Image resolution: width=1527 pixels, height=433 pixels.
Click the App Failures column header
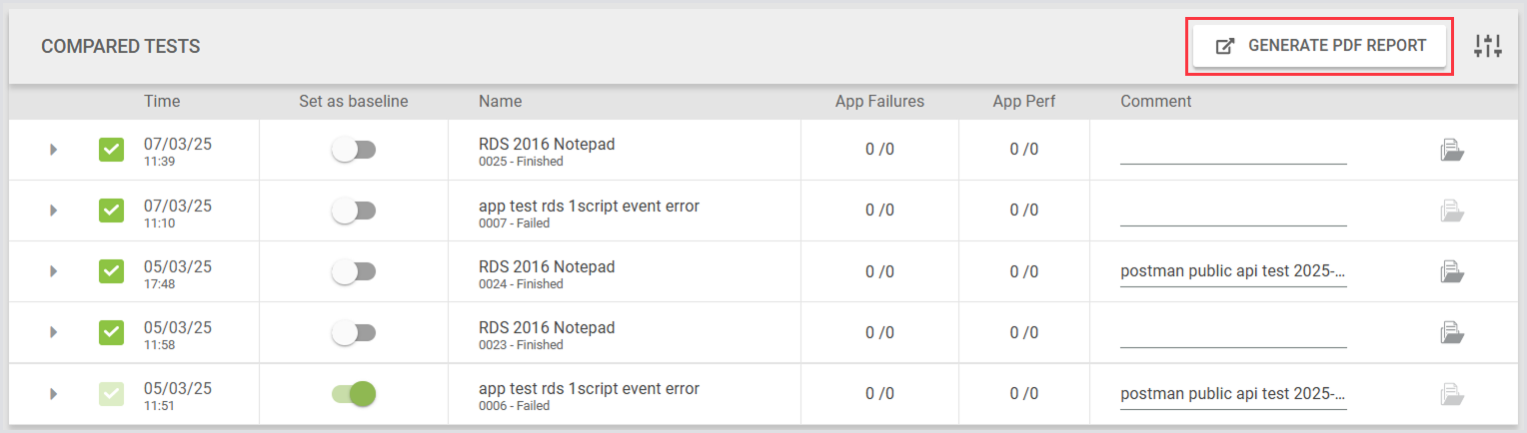pos(879,101)
